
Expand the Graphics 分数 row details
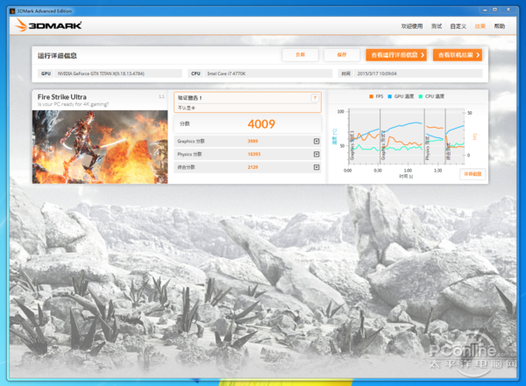click(316, 141)
